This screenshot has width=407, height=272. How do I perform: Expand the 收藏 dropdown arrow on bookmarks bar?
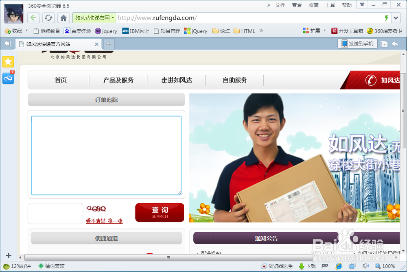tap(26, 30)
